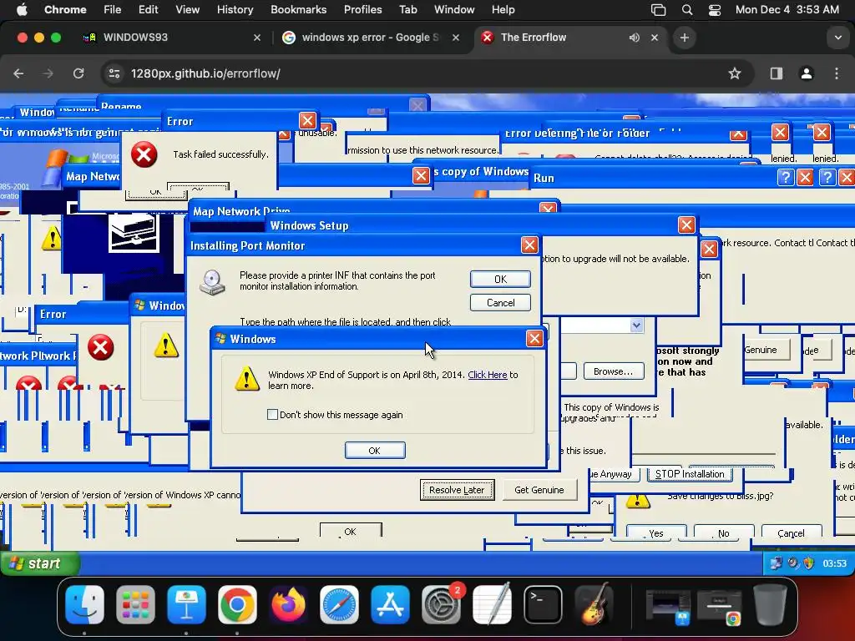The height and width of the screenshot is (641, 855).
Task: Open the XP start button
Action: [40, 563]
